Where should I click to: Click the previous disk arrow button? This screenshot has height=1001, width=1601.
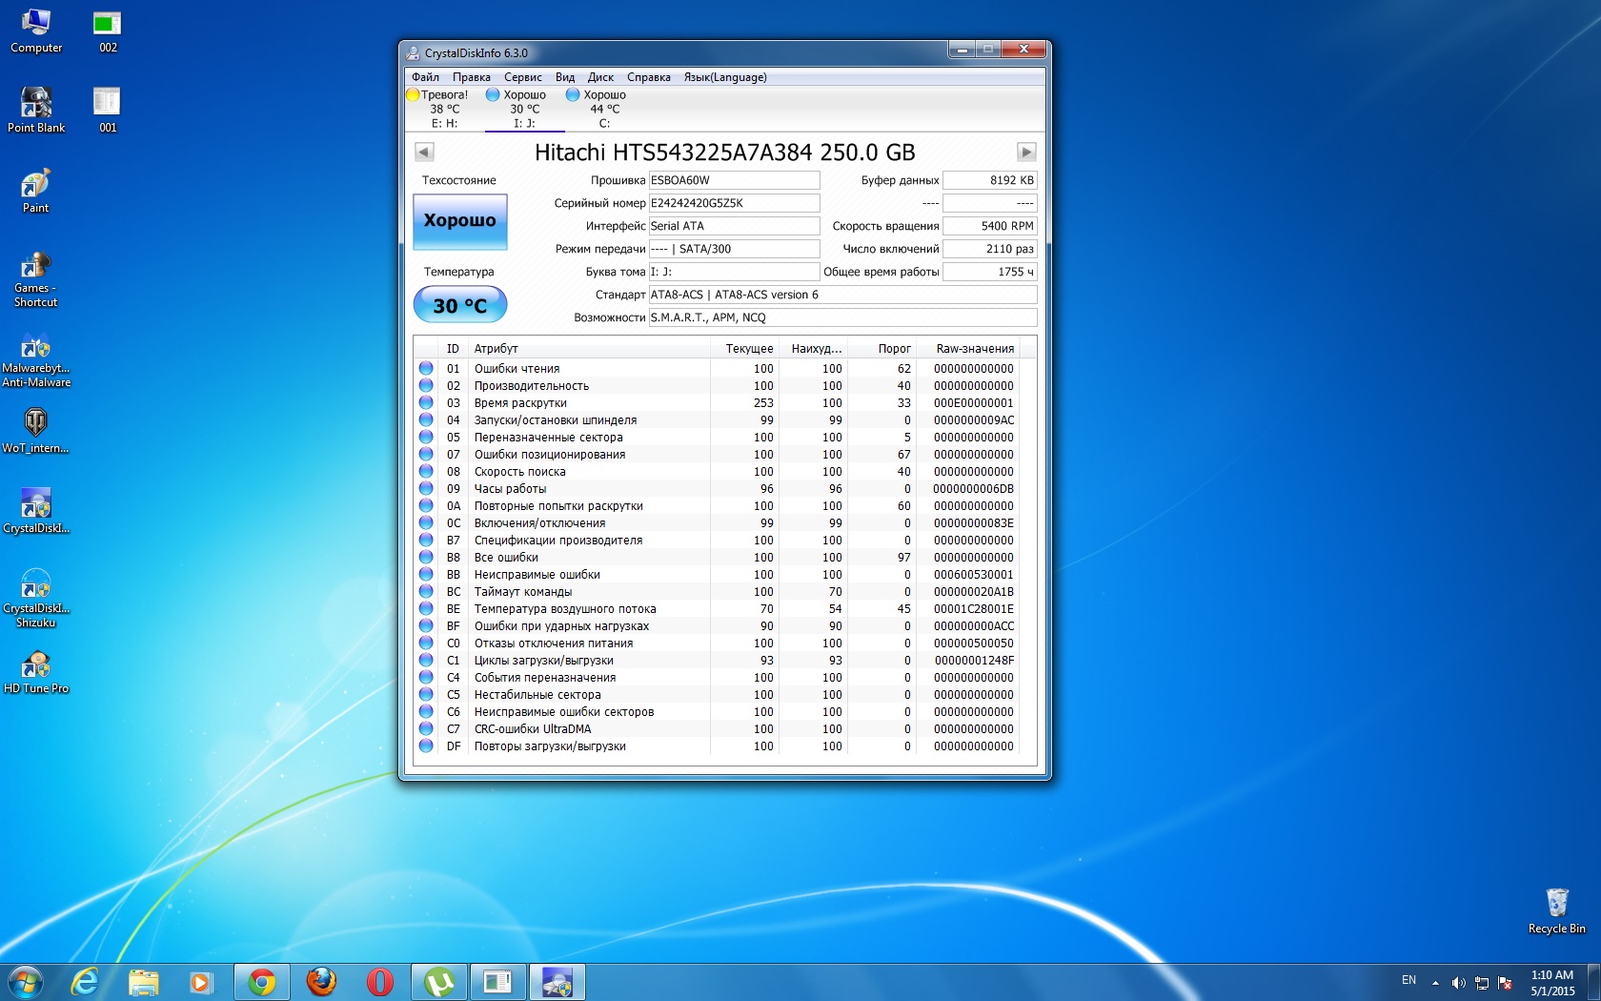coord(424,152)
